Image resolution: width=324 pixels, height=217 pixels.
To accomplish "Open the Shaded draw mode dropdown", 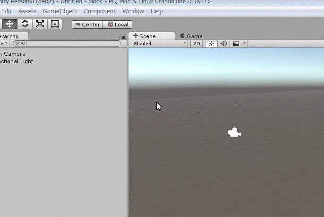I will click(160, 43).
